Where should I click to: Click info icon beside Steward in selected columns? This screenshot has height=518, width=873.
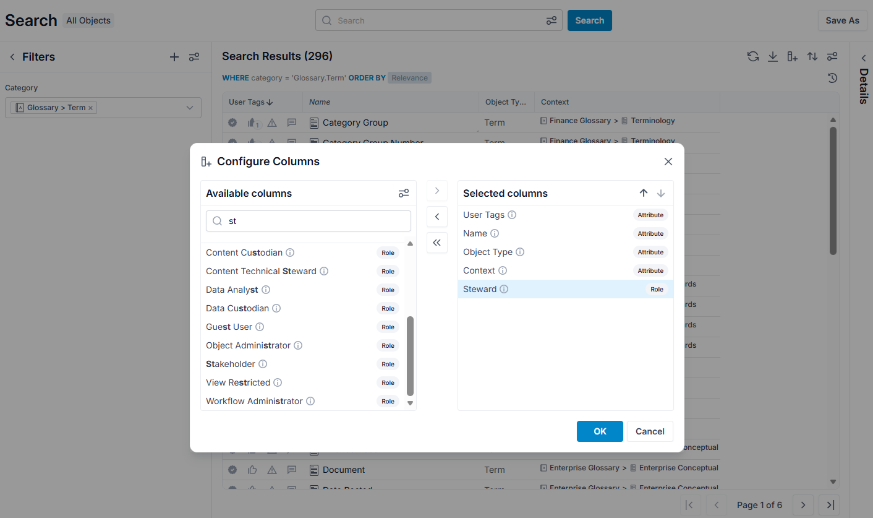coord(504,289)
